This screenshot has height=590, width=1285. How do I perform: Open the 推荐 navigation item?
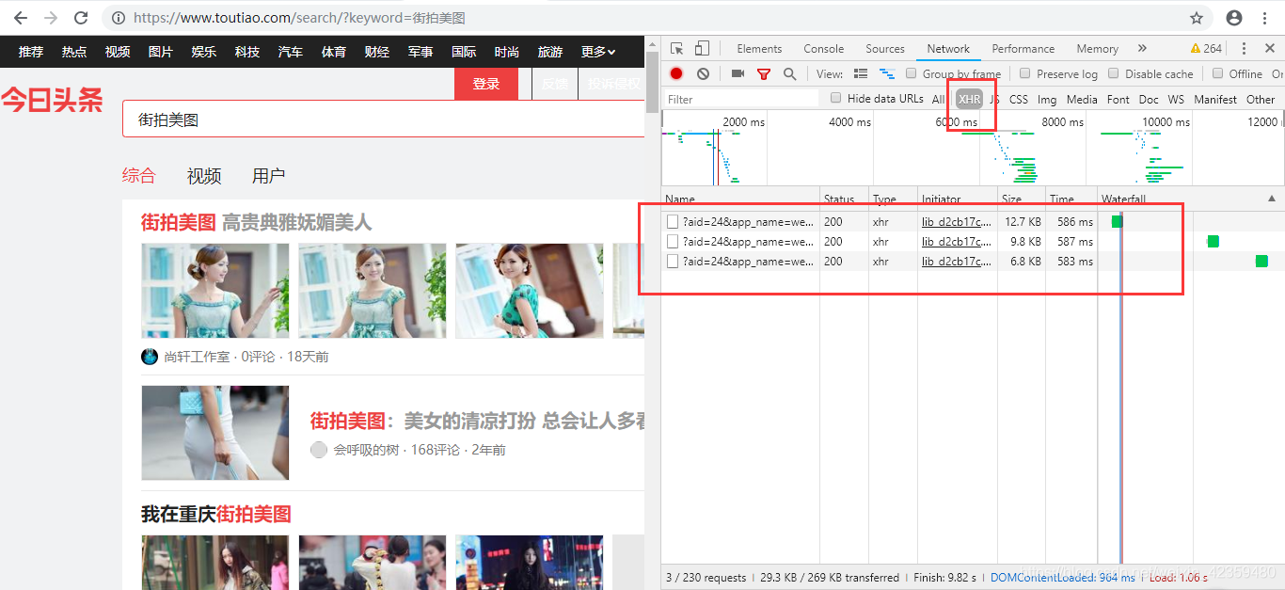(x=31, y=52)
